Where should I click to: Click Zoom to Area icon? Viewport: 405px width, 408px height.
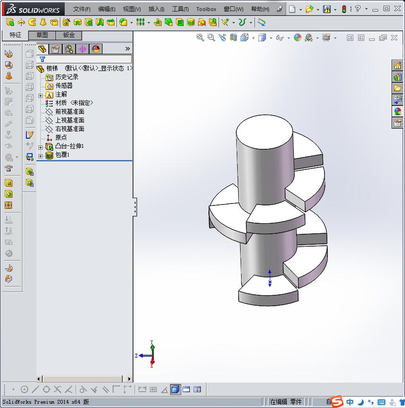(211, 38)
